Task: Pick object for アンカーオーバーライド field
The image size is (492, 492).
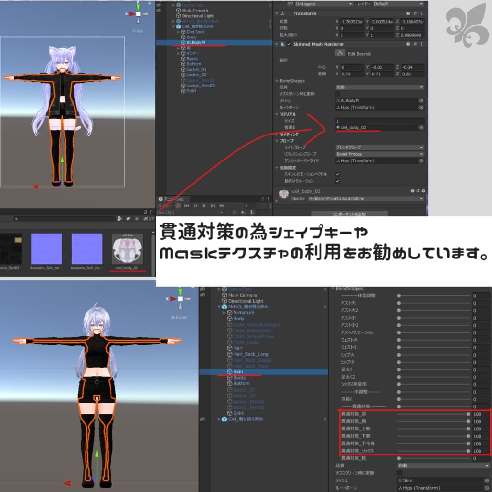Action: (421, 160)
